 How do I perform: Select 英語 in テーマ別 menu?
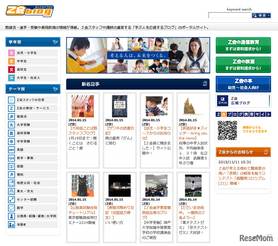click(x=33, y=150)
